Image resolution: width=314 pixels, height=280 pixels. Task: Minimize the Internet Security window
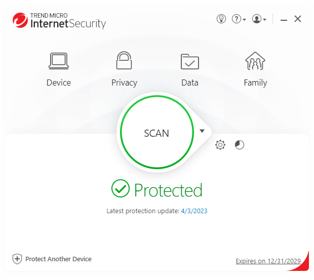284,19
